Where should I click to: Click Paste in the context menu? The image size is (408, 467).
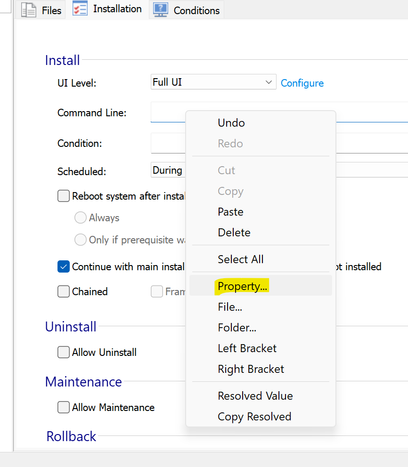[230, 212]
